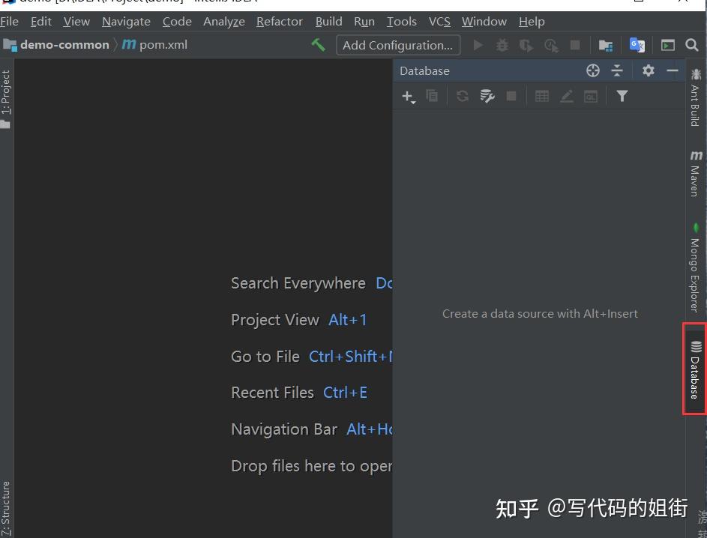
Task: Open the Refactor menu
Action: point(279,21)
